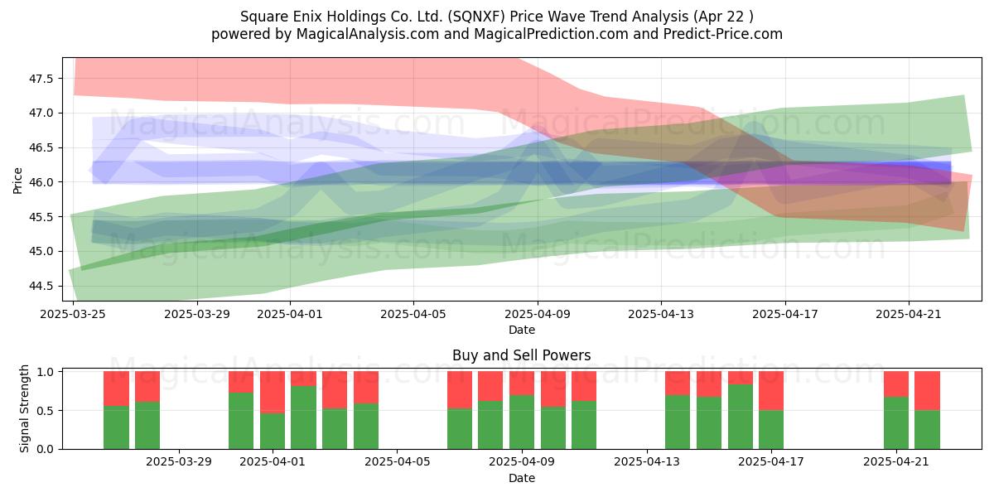This screenshot has width=994, height=497.
Task: Click the "46.0" price axis tick
Action: coord(42,182)
